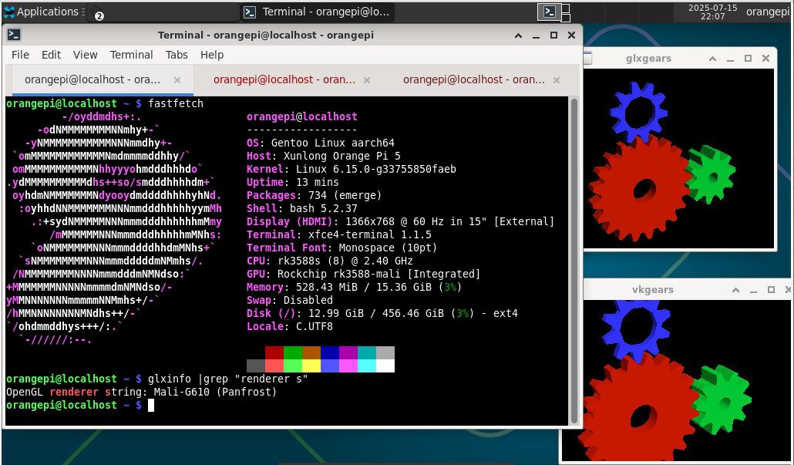
Task: Click the dark blue color block in fastfetch palette
Action: pyautogui.click(x=330, y=353)
